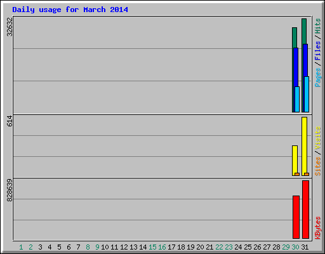Click the orange sites bar for day 31
This screenshot has width=325, height=254.
pos(307,174)
